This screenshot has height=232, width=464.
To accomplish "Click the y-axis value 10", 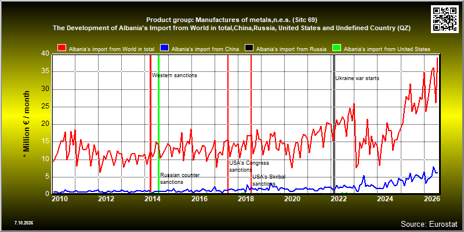I will click(45, 159).
